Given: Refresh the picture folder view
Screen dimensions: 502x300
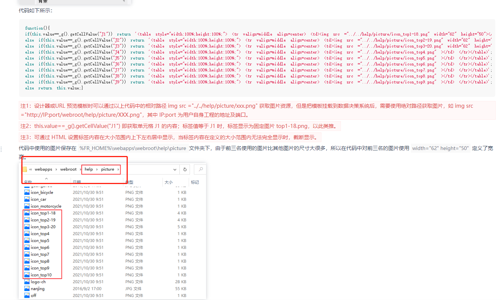Looking at the screenshot, I should point(185,169).
